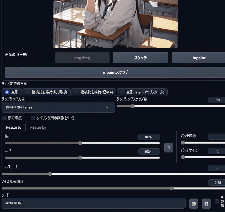
Task: Edit the ノイズ除去強度 value 0.75
Action: tap(217, 182)
